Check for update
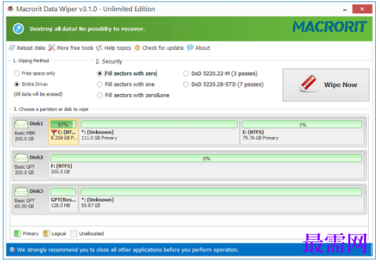 point(159,48)
